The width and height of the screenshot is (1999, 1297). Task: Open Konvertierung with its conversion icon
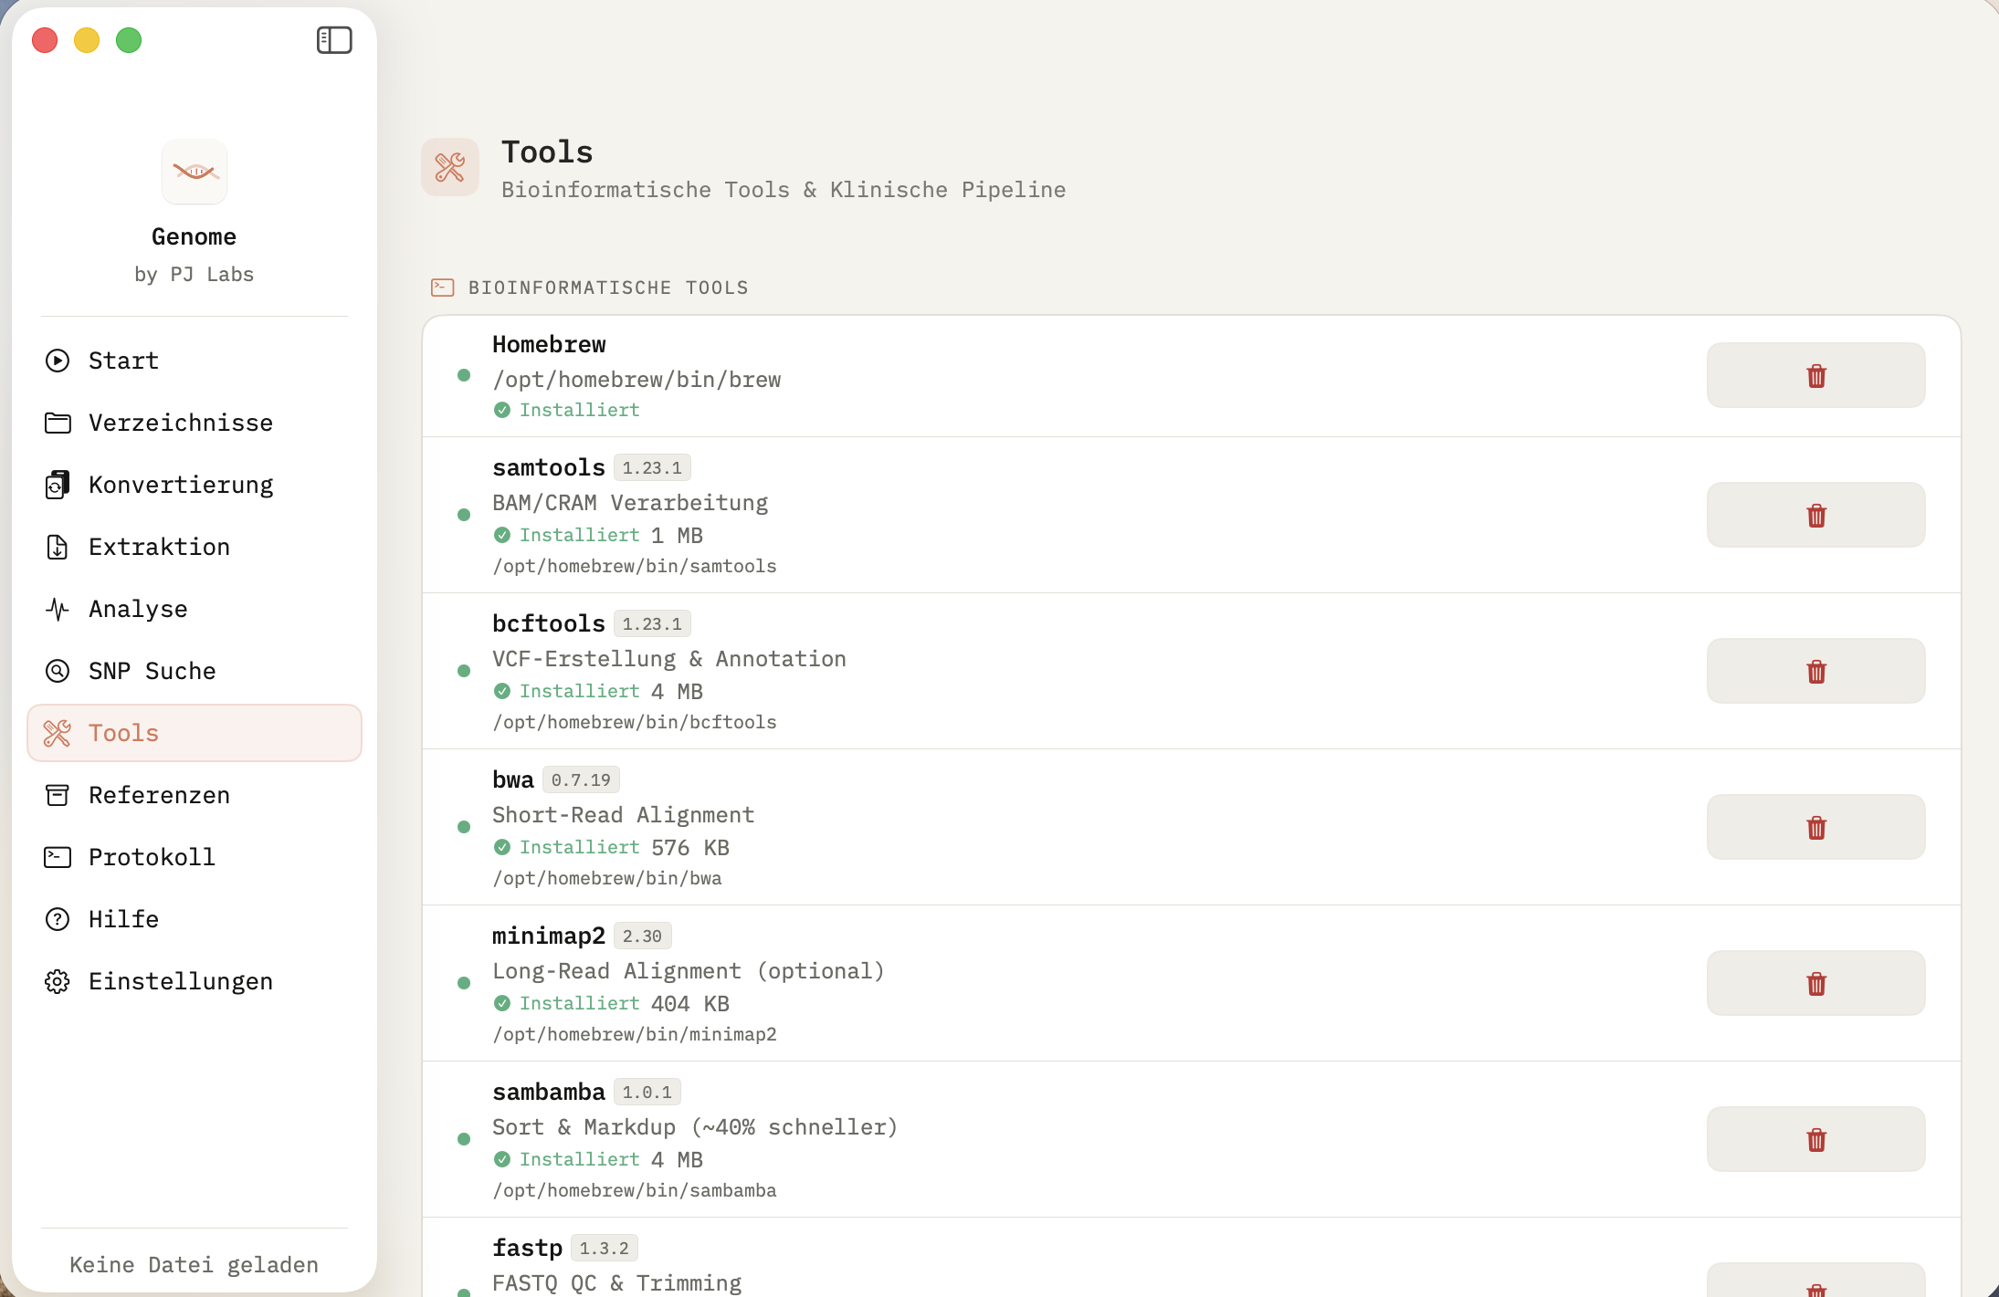point(58,484)
